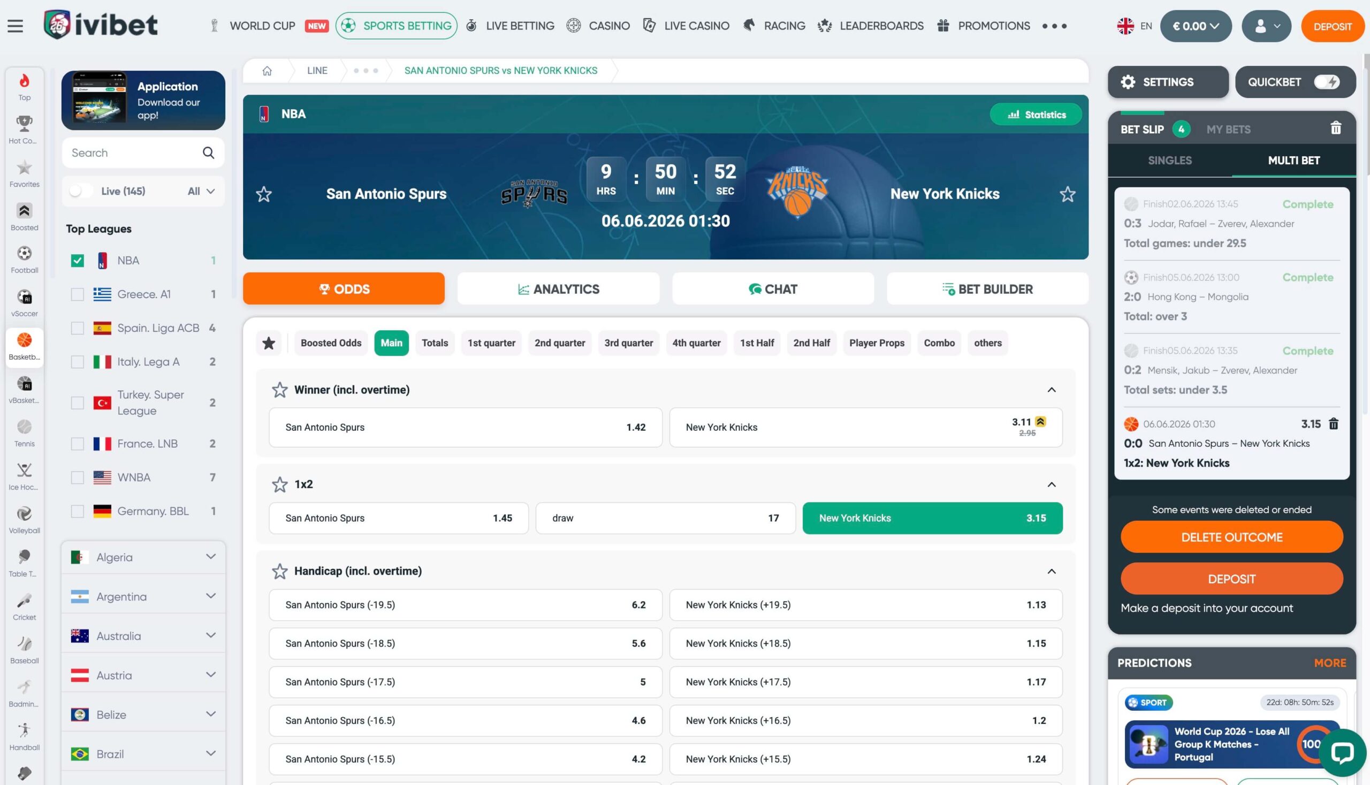Open the Top sports icon in sidebar
Screen dimensions: 1370x785
24,87
